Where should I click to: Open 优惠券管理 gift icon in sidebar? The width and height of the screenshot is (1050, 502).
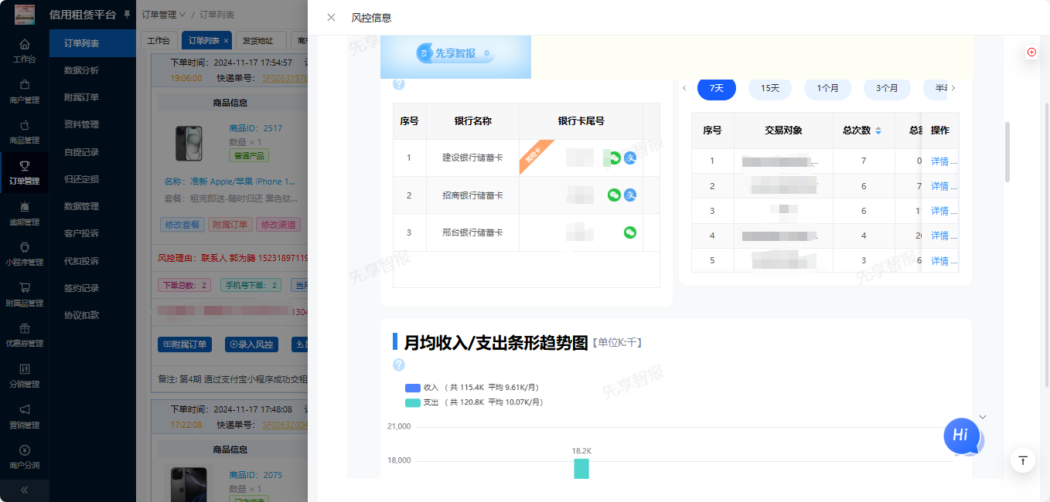(24, 328)
